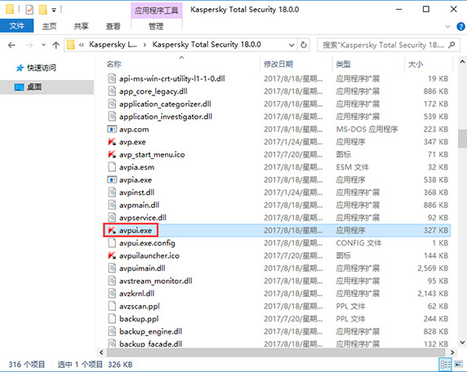467x372 pixels.
Task: Expand the ribbon with chevron
Action: pos(447,26)
